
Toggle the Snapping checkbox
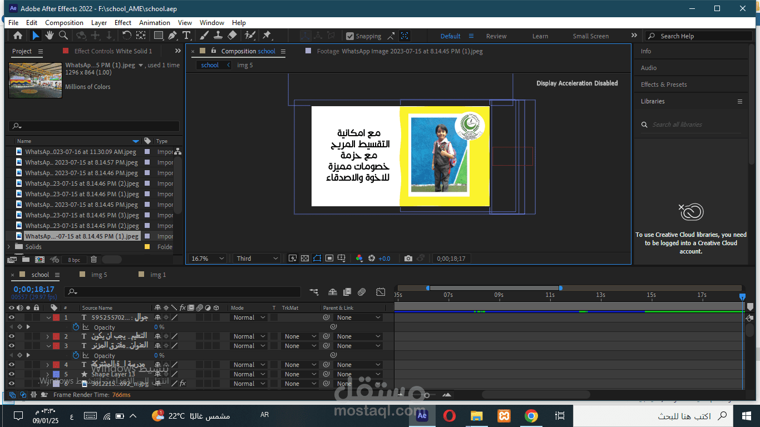point(350,36)
